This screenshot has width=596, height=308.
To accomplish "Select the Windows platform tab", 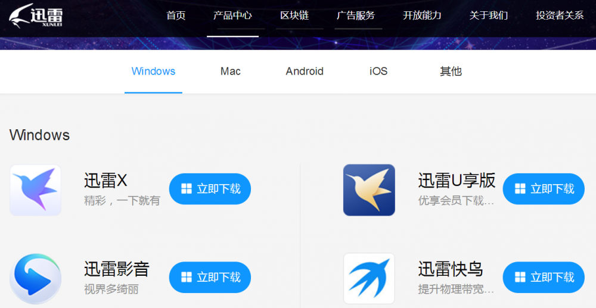I will coord(153,71).
